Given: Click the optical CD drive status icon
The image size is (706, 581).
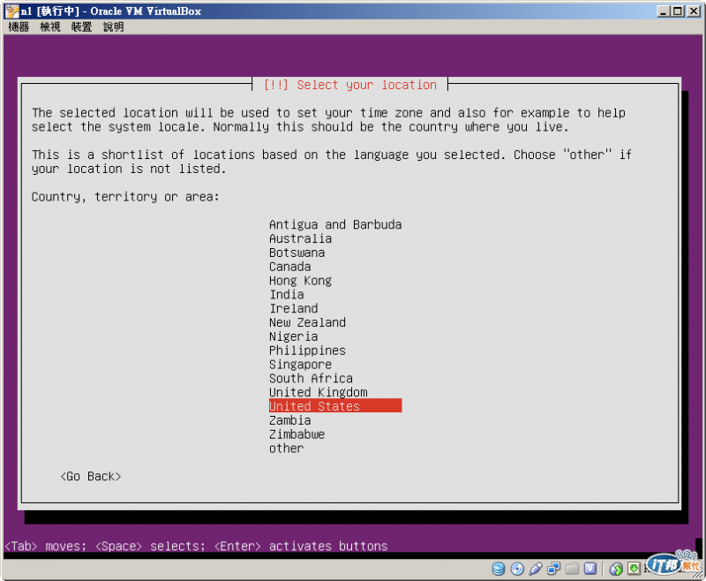Looking at the screenshot, I should tap(517, 569).
